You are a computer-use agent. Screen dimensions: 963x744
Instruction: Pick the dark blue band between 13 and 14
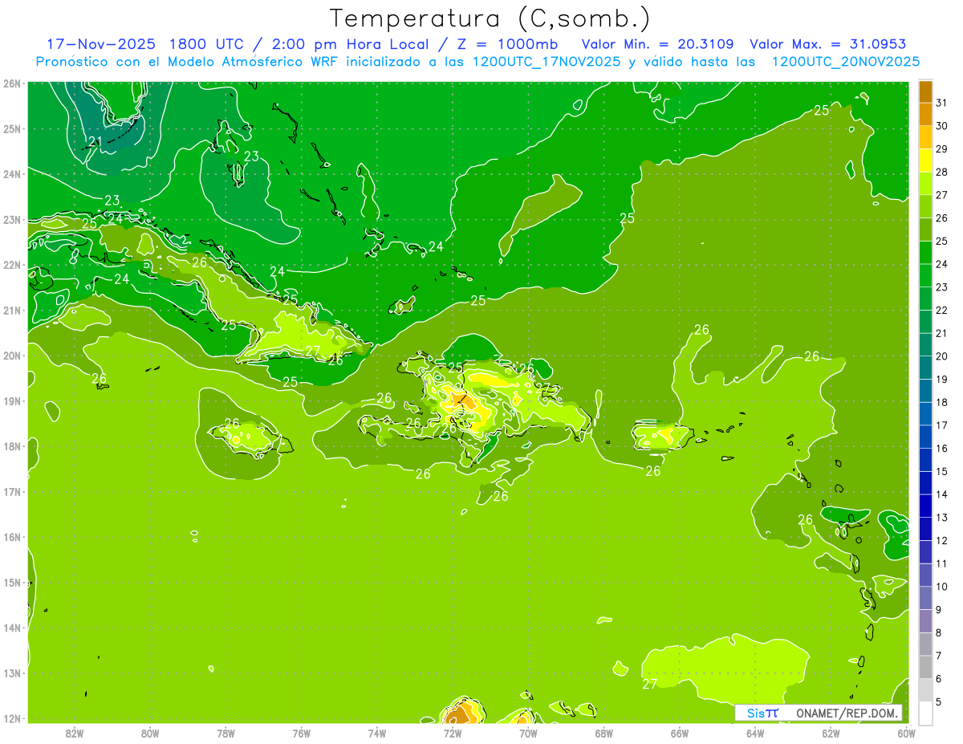926,506
